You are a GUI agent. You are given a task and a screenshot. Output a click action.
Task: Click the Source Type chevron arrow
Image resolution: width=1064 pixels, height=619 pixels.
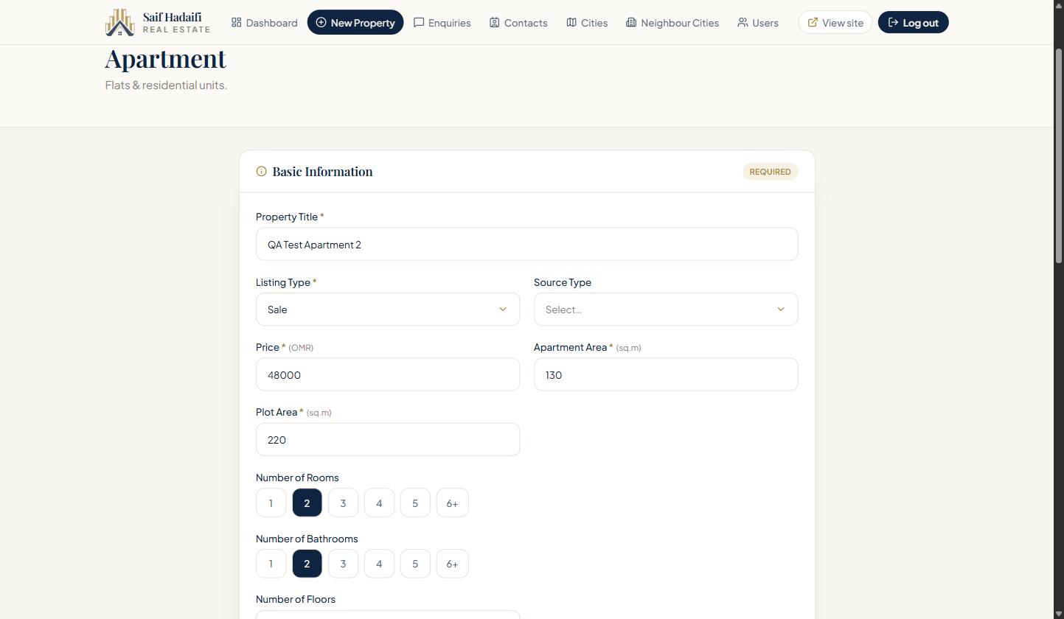(781, 309)
